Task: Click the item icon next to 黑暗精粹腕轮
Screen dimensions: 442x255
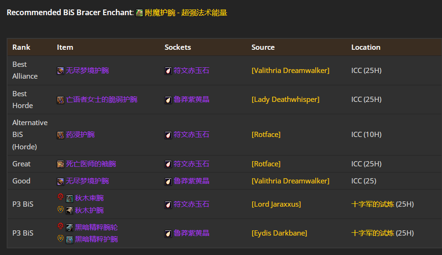Action: click(70, 228)
